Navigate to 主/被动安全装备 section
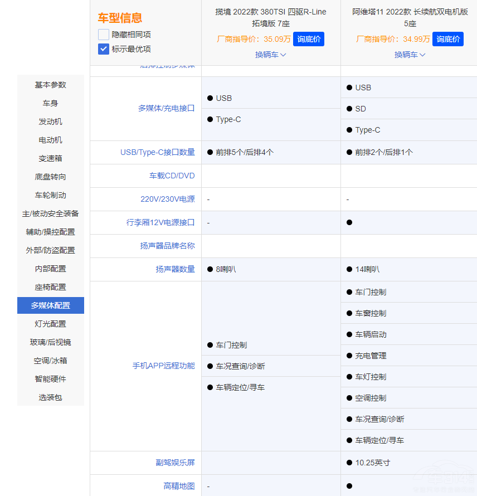 pyautogui.click(x=51, y=213)
